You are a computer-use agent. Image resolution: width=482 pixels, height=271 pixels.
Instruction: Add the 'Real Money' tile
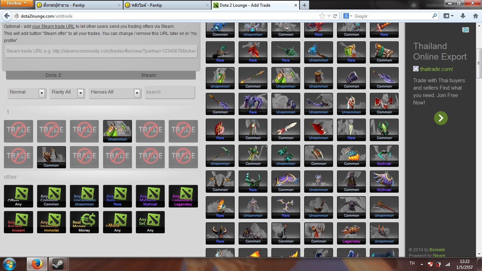84,222
